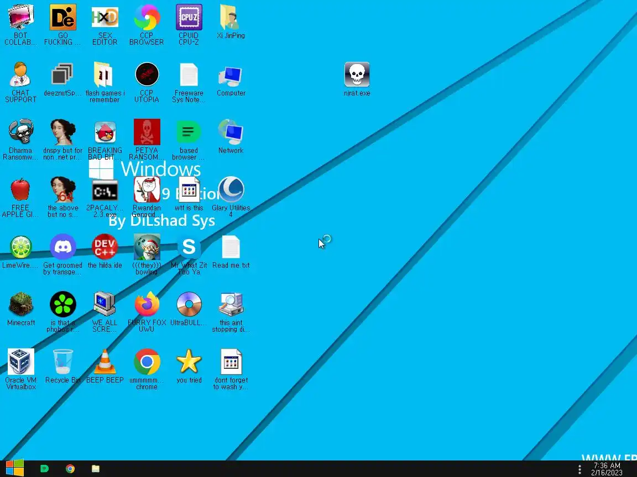
Task: Open the green flower ICQ-style icon
Action: coord(63,312)
